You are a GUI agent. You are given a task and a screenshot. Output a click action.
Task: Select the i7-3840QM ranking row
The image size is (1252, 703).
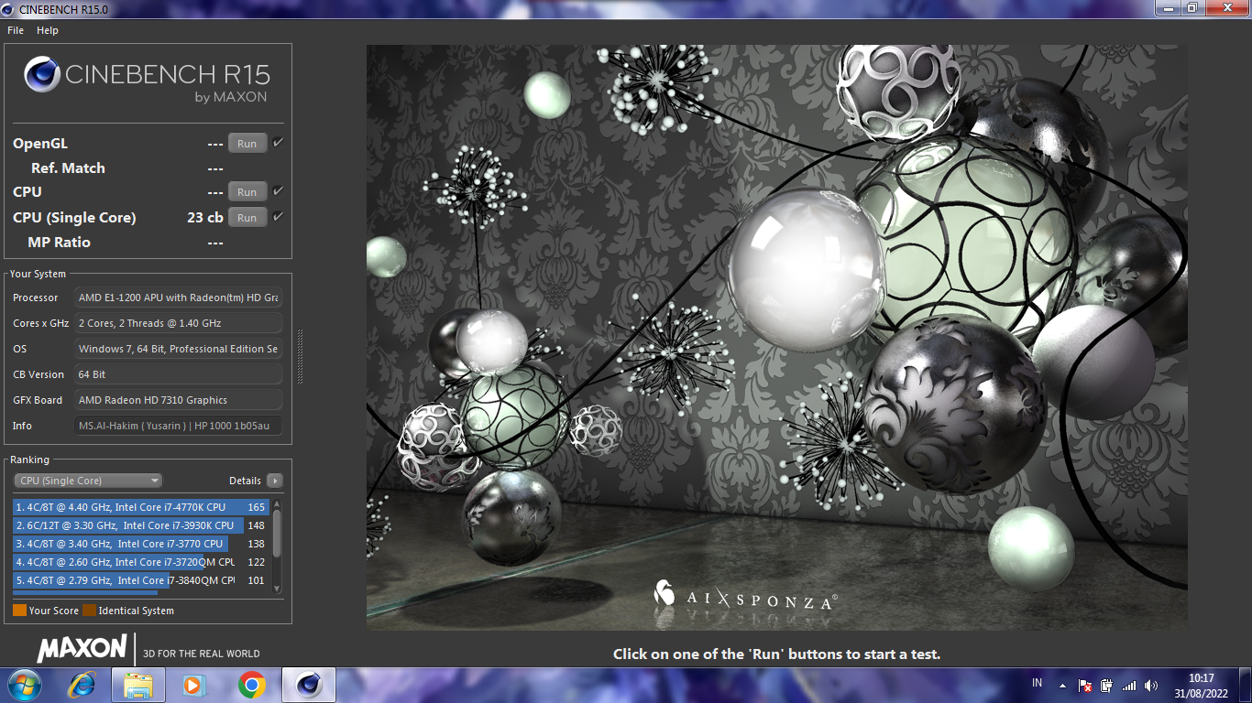[141, 580]
